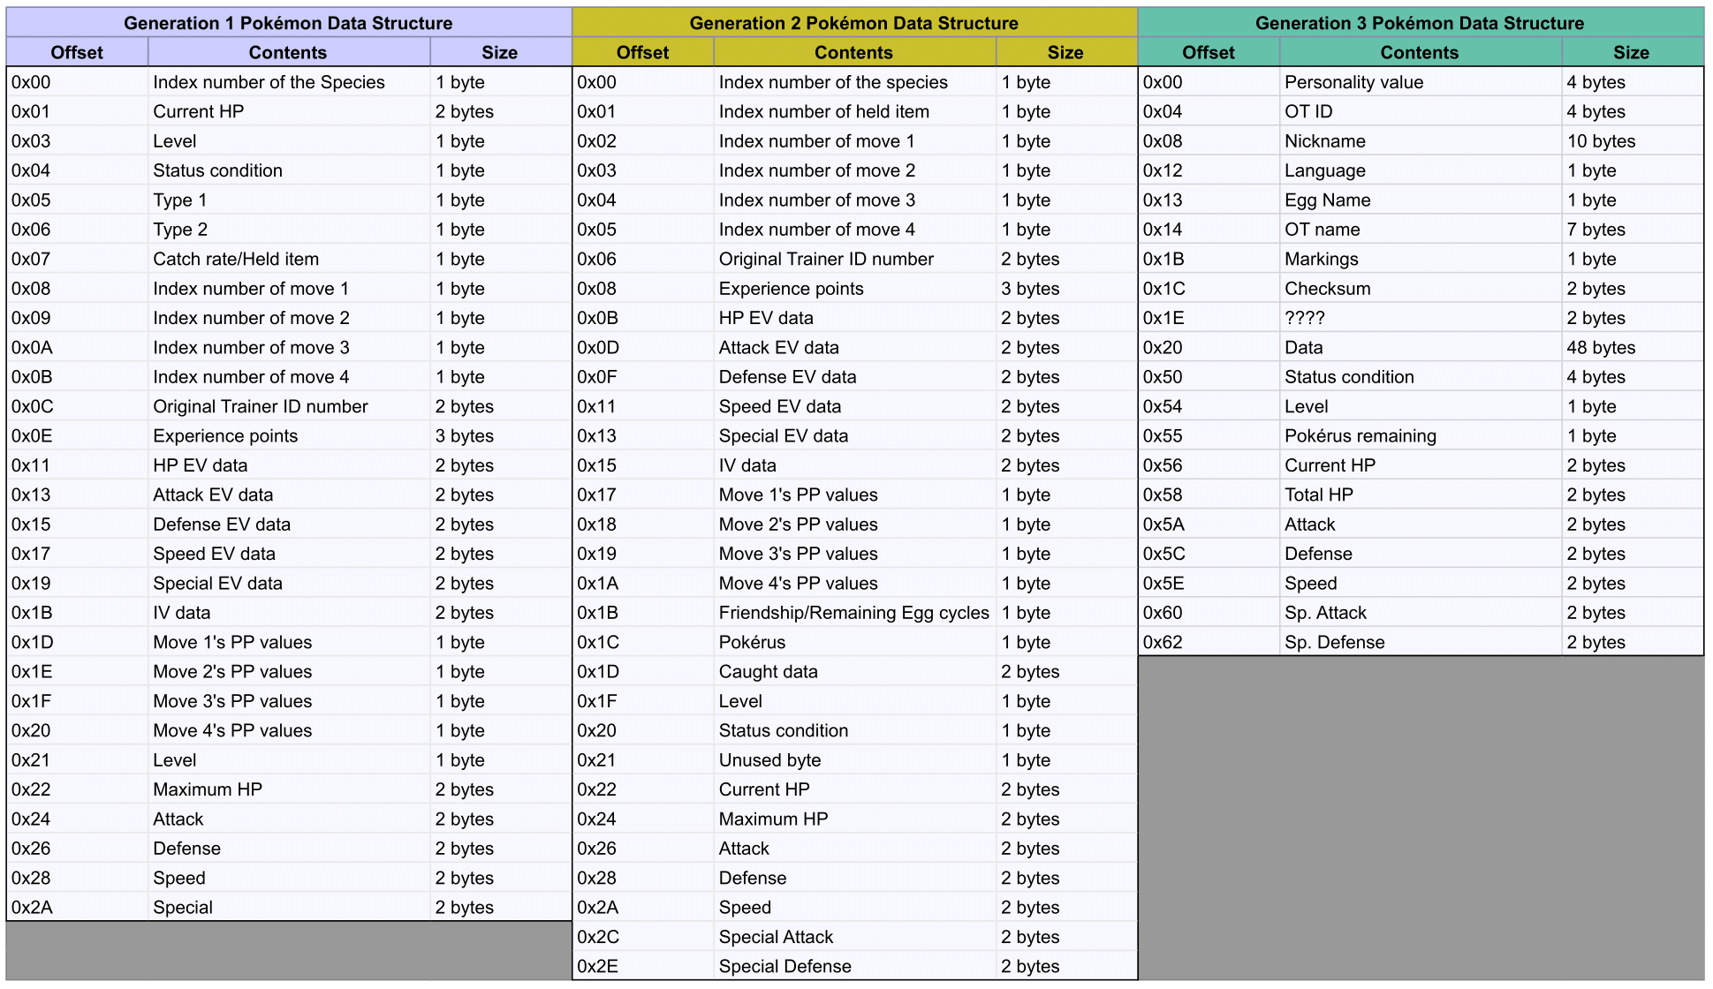Click the '48 bytes' size cell
This screenshot has width=1713, height=989.
tap(1632, 347)
